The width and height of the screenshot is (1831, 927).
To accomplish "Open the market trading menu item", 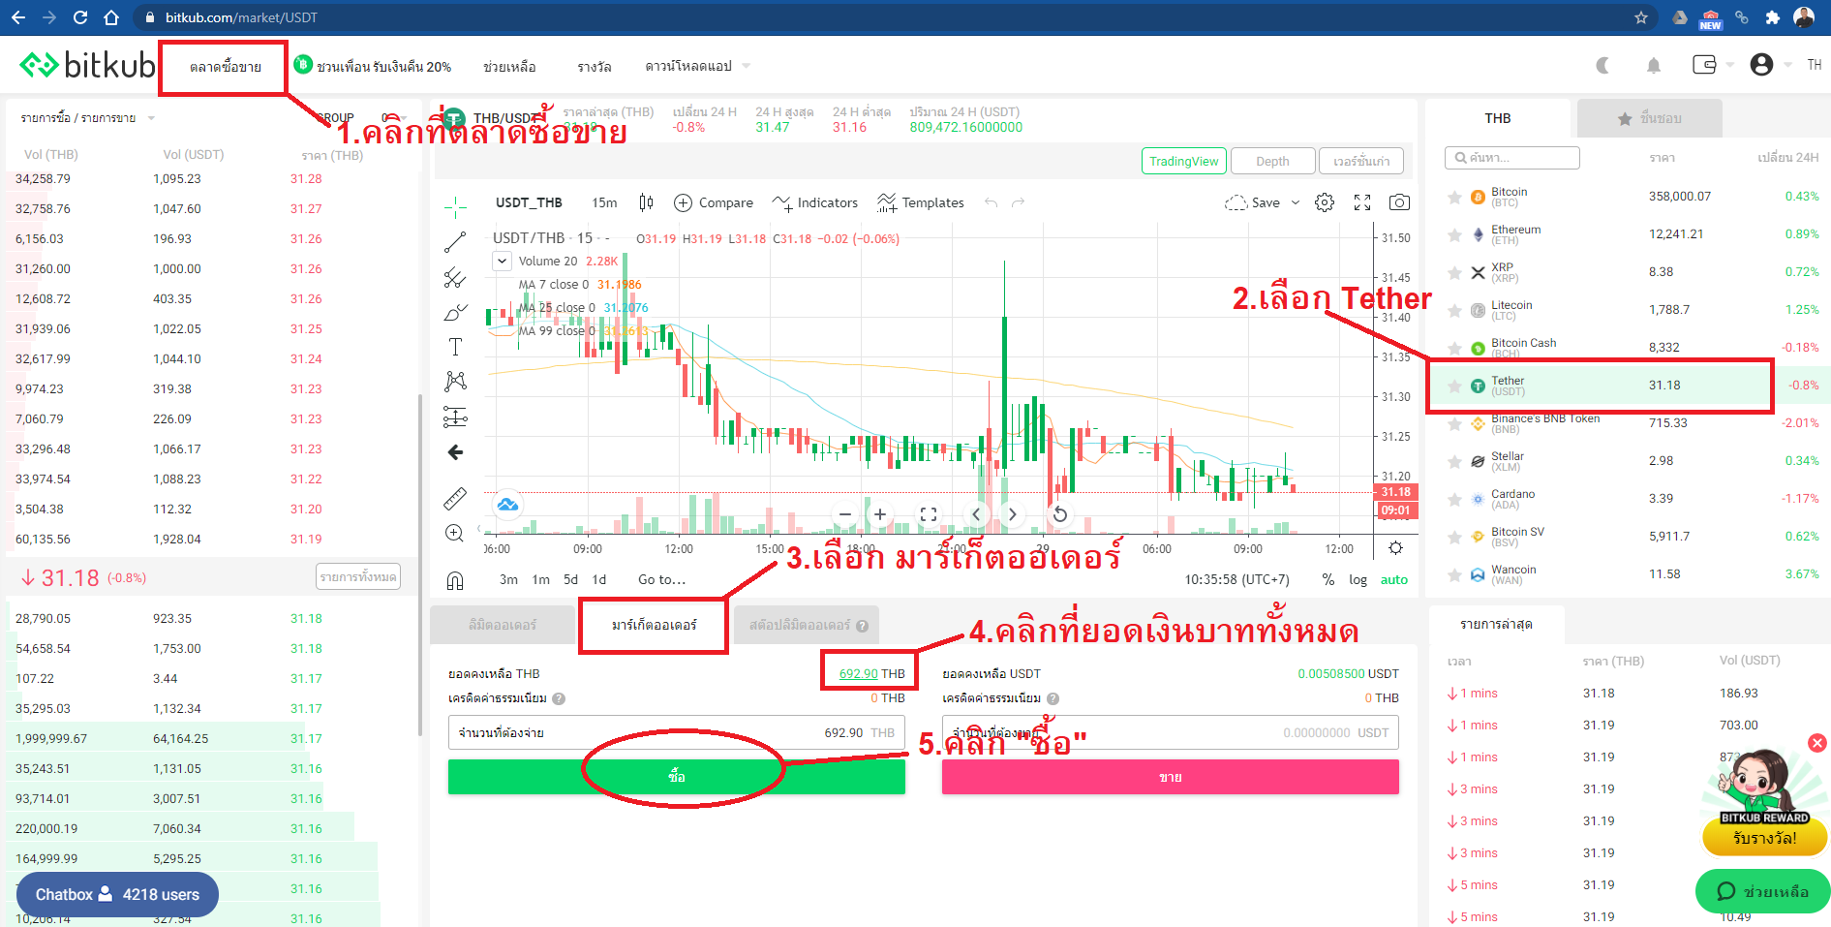I will click(x=225, y=66).
